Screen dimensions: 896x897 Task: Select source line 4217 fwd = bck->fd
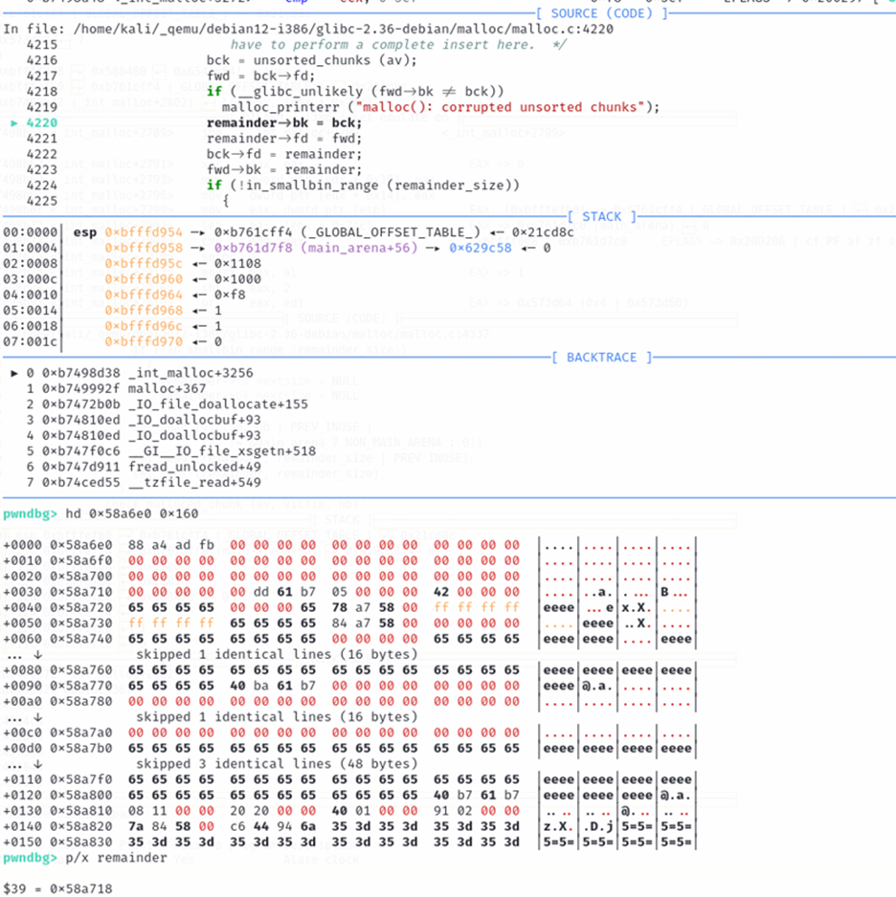coord(260,76)
